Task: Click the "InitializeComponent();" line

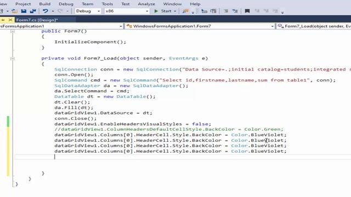Action: coord(90,42)
